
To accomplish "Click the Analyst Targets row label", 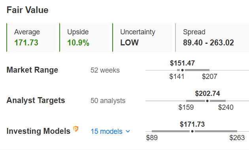I will (36, 100).
